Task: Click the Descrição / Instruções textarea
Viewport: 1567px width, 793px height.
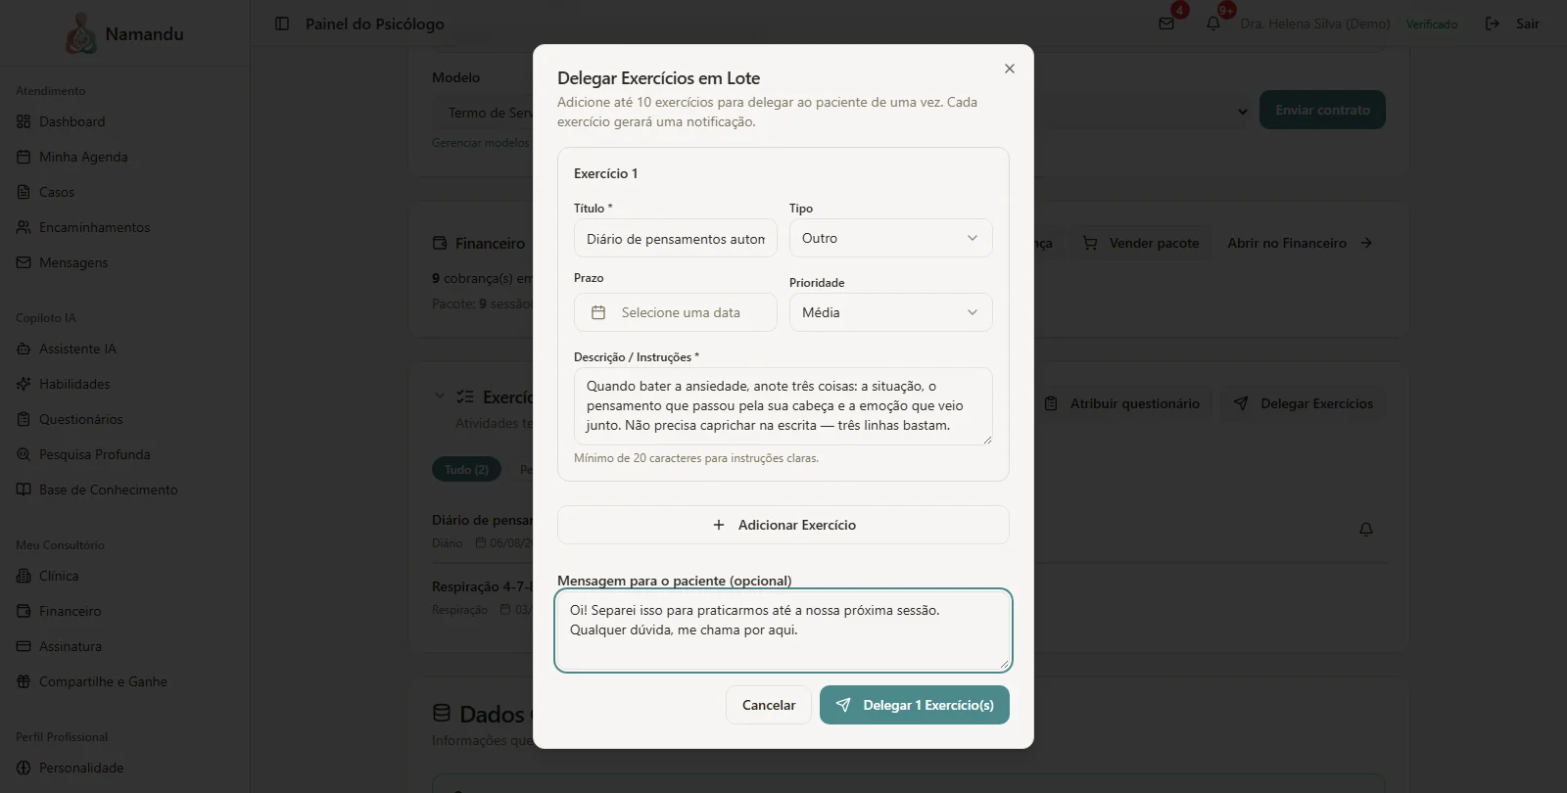Action: 783,406
